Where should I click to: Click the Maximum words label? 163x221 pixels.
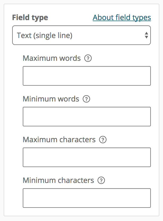52,58
